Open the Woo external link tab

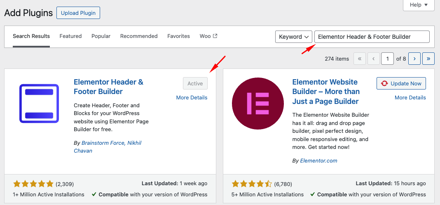(208, 36)
